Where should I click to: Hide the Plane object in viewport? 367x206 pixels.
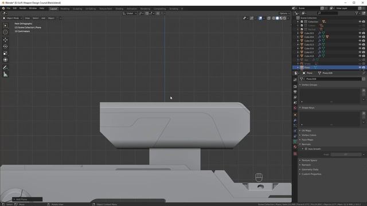pyautogui.click(x=360, y=68)
